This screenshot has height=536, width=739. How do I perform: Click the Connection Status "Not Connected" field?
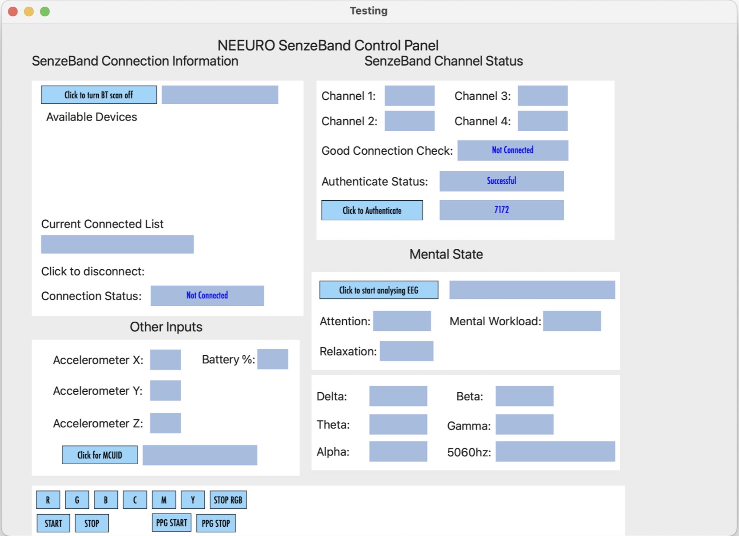(x=207, y=295)
